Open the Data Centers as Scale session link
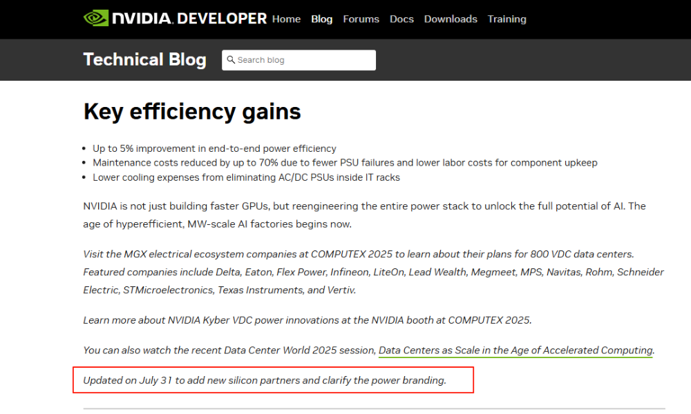 [x=515, y=351]
